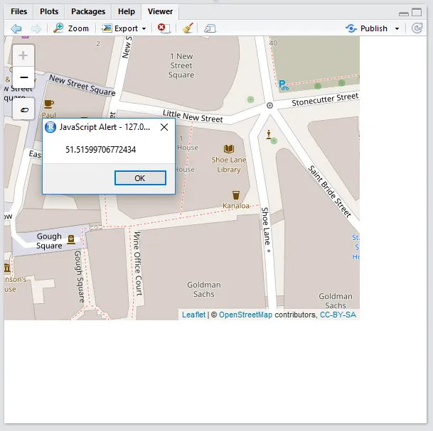
Task: Click the latitude value 51.51599706772434
Action: (x=101, y=150)
